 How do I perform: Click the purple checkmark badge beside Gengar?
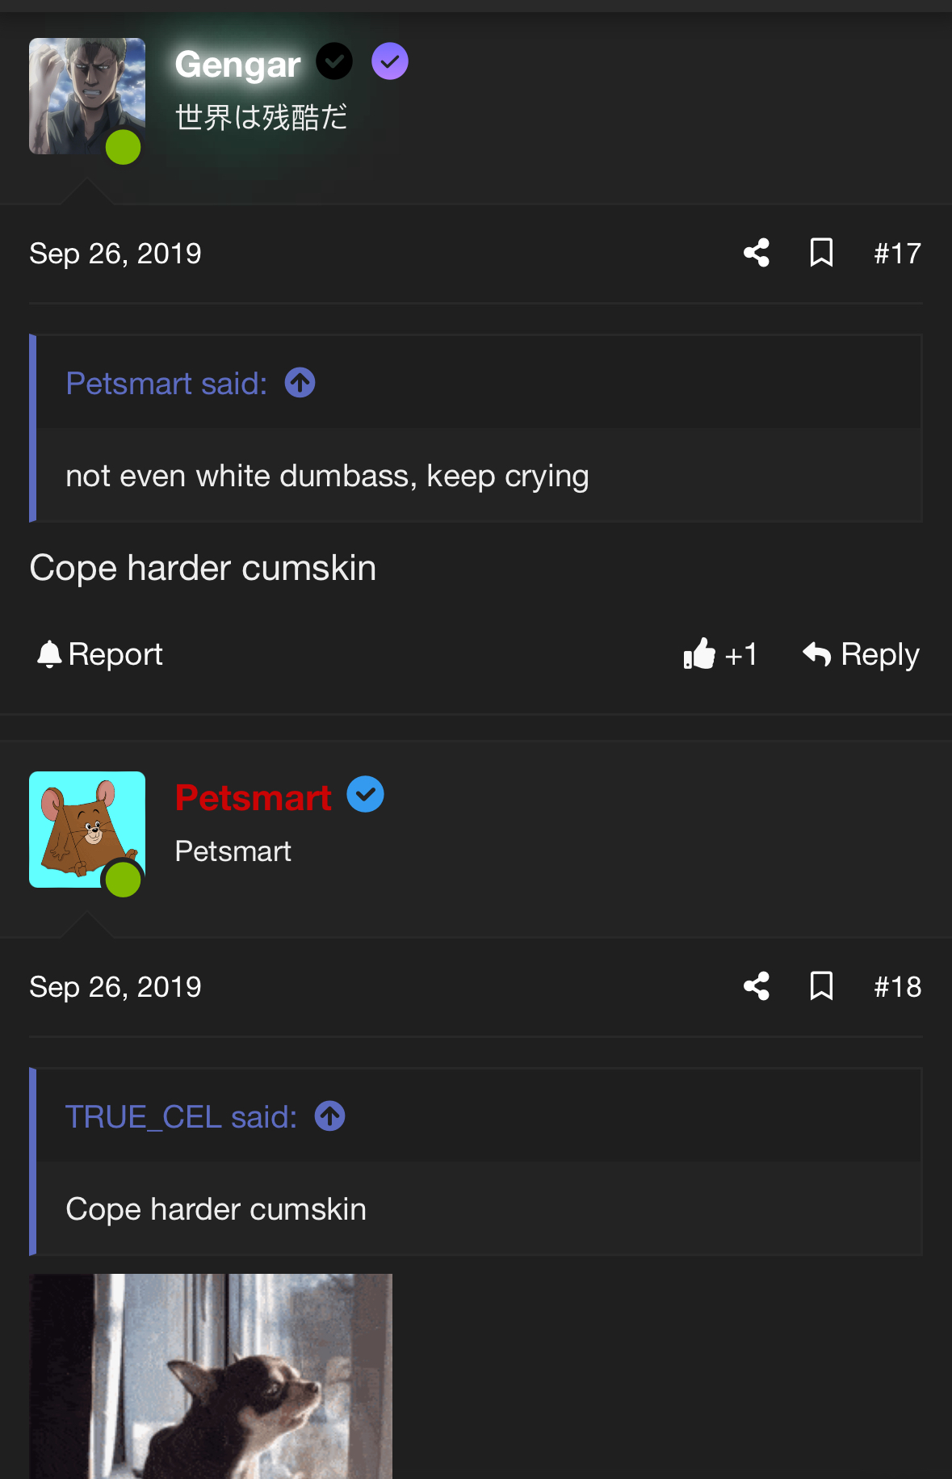pyautogui.click(x=390, y=61)
